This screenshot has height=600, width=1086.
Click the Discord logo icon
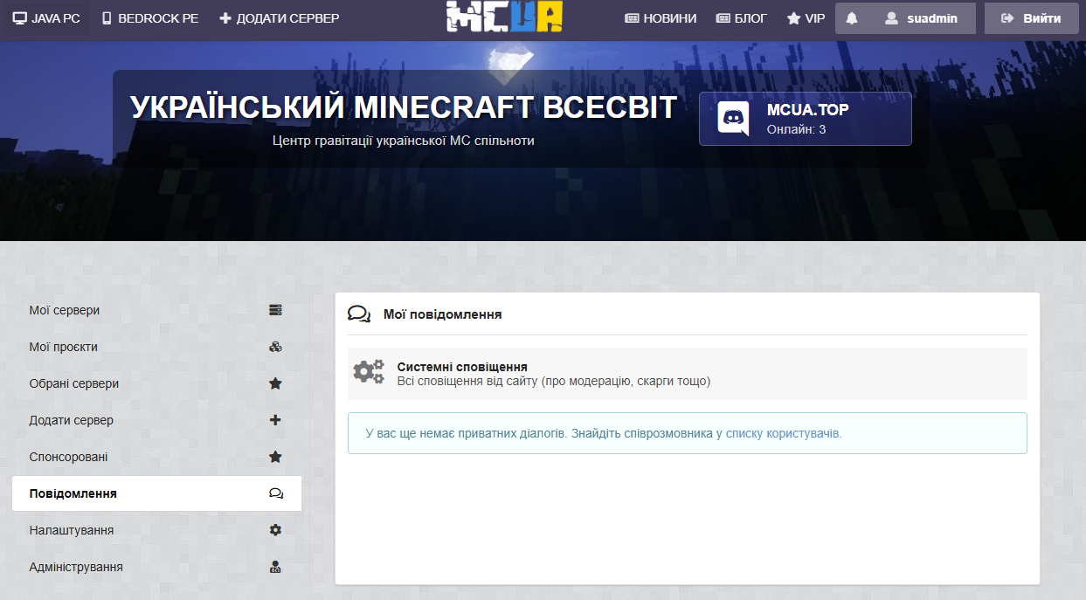point(733,119)
